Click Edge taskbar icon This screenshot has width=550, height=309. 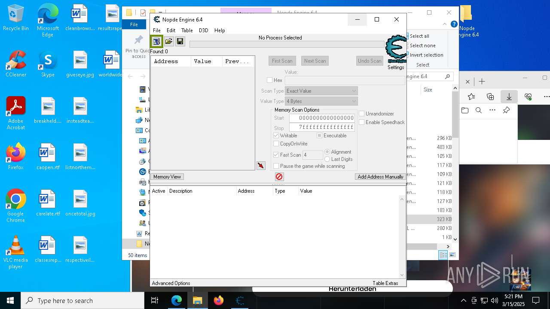click(x=177, y=300)
